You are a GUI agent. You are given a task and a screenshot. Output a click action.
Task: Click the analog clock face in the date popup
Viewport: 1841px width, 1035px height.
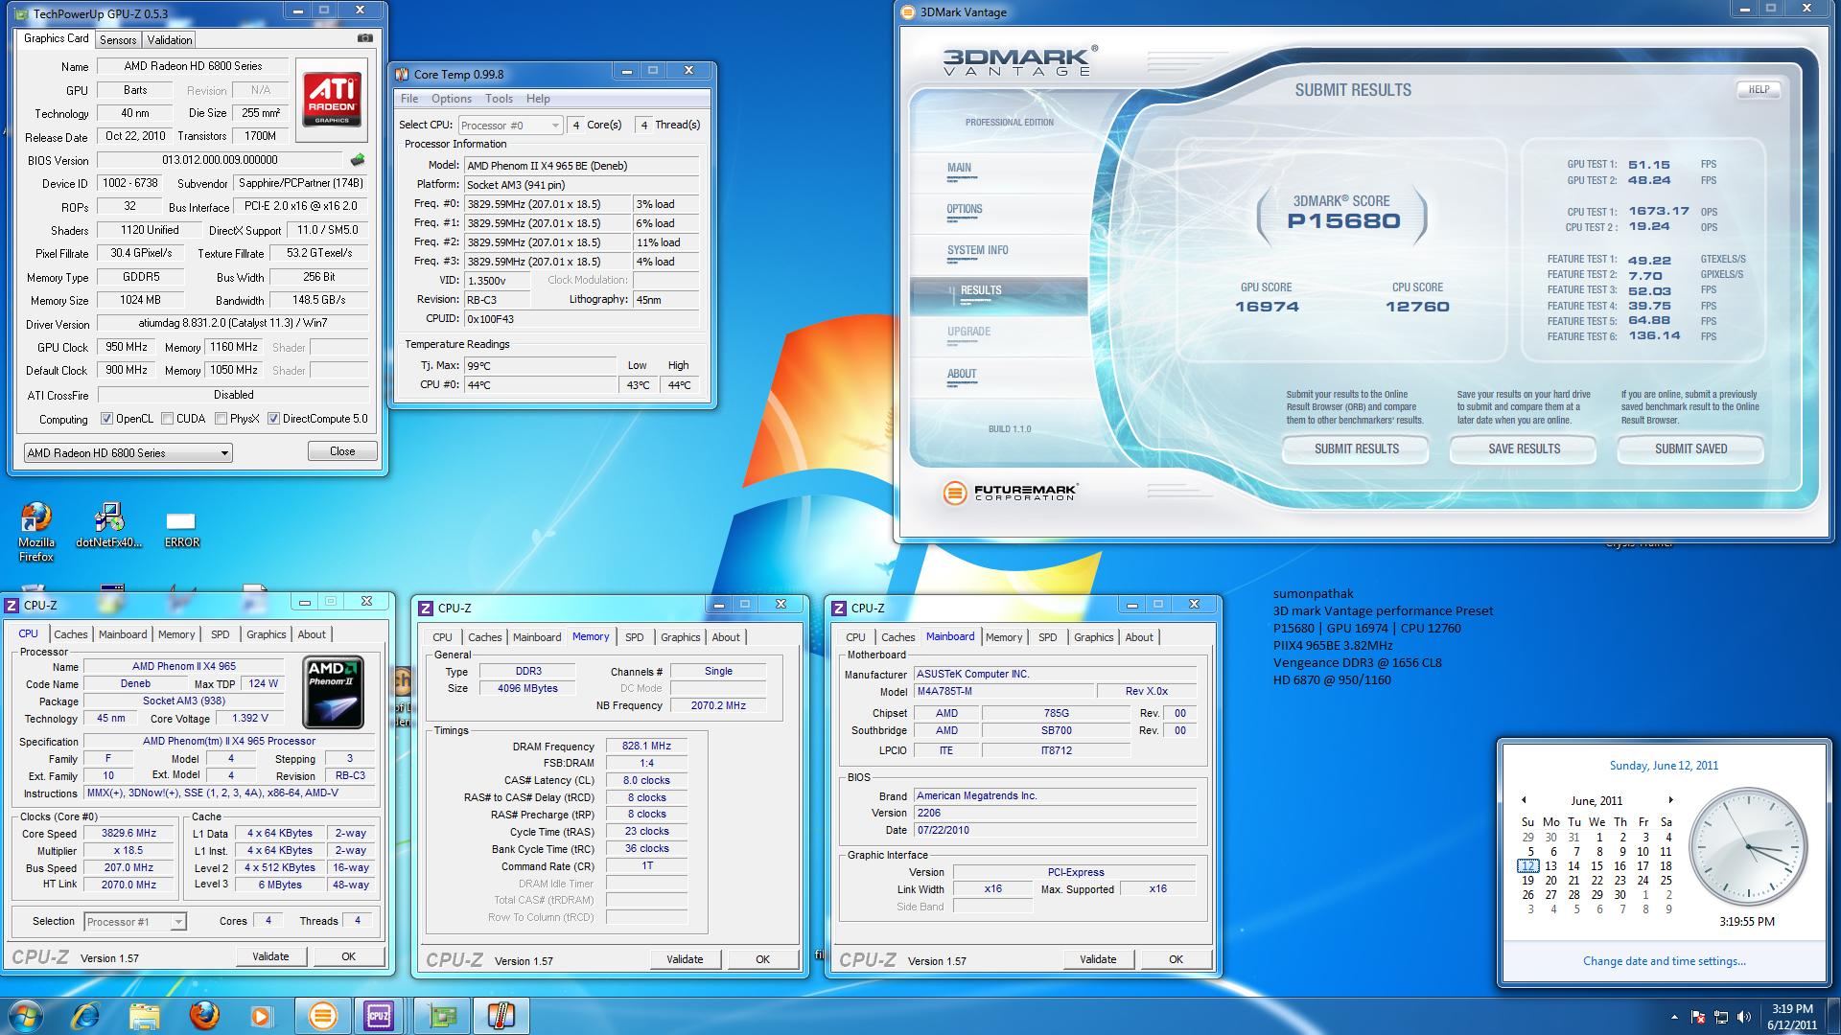[x=1747, y=848]
